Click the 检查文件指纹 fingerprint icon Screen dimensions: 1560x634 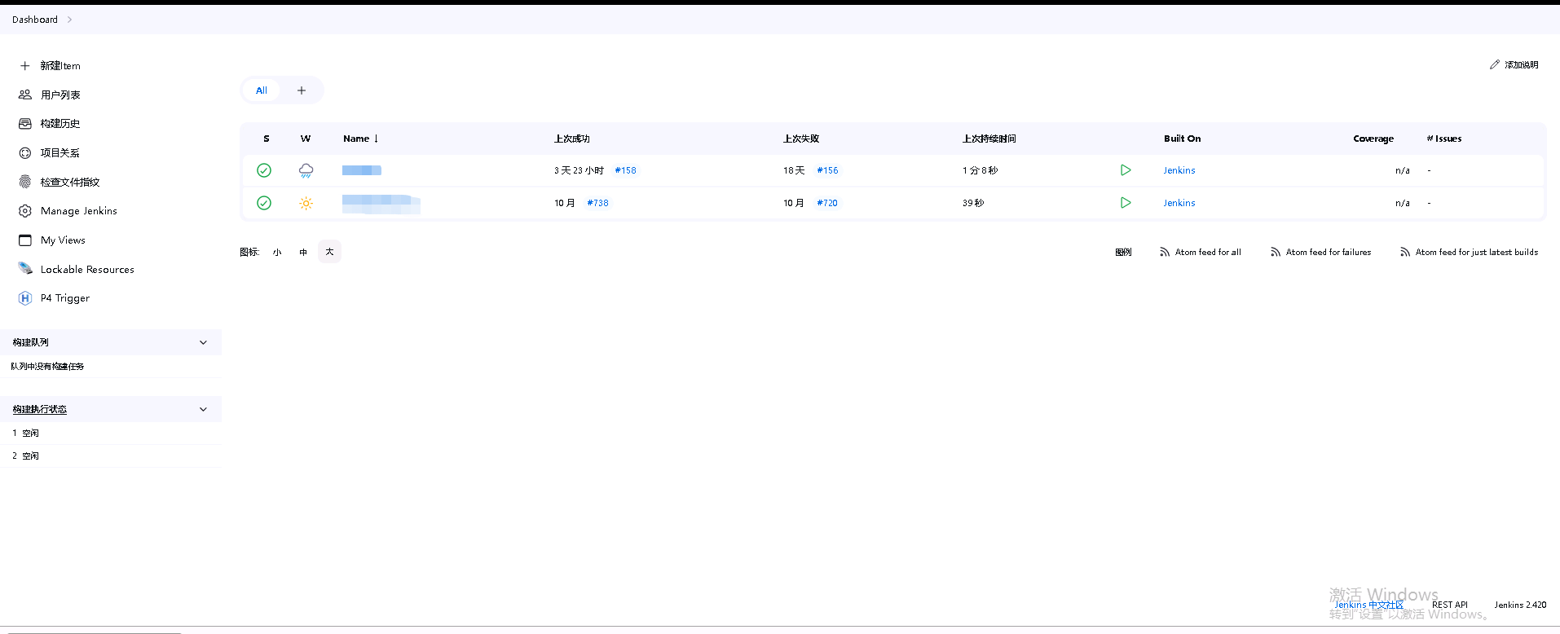point(25,182)
